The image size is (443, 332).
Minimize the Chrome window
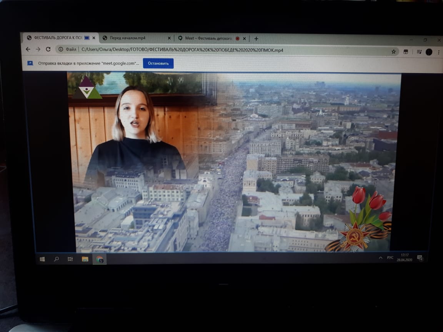[x=411, y=40]
